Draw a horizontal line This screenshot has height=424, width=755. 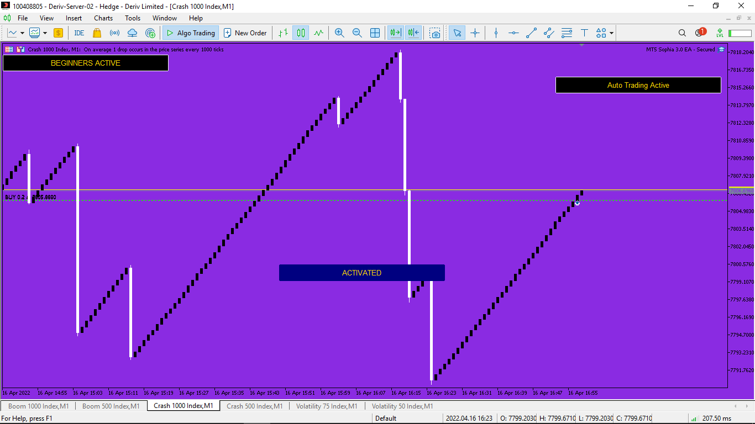(x=513, y=33)
